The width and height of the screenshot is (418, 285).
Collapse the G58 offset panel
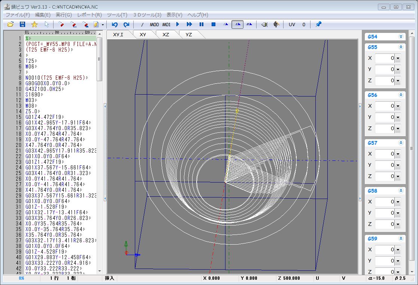401,191
